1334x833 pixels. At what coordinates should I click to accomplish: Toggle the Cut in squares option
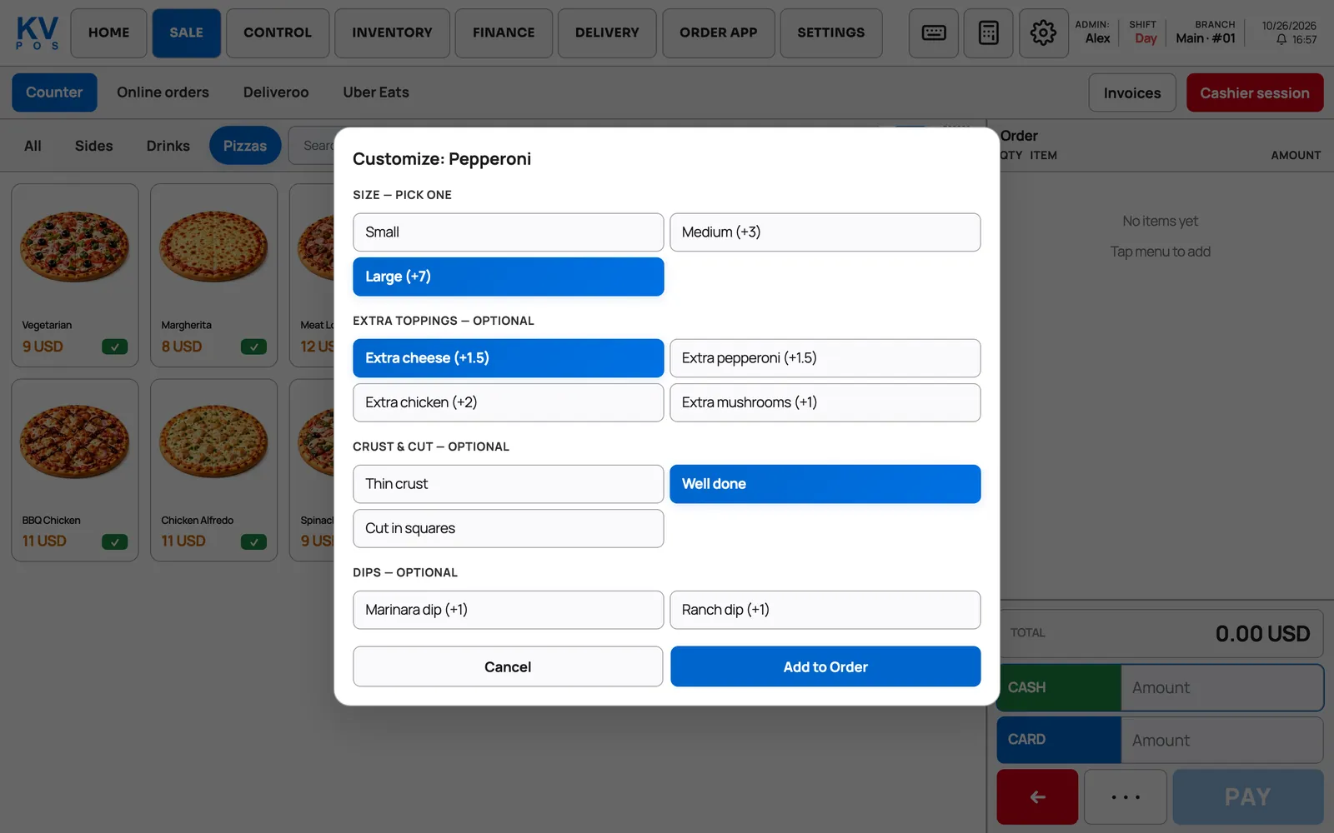tap(509, 528)
